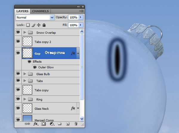Hide the Tabs copy layer
Viewport: 179px width, 133px height.
tap(18, 90)
